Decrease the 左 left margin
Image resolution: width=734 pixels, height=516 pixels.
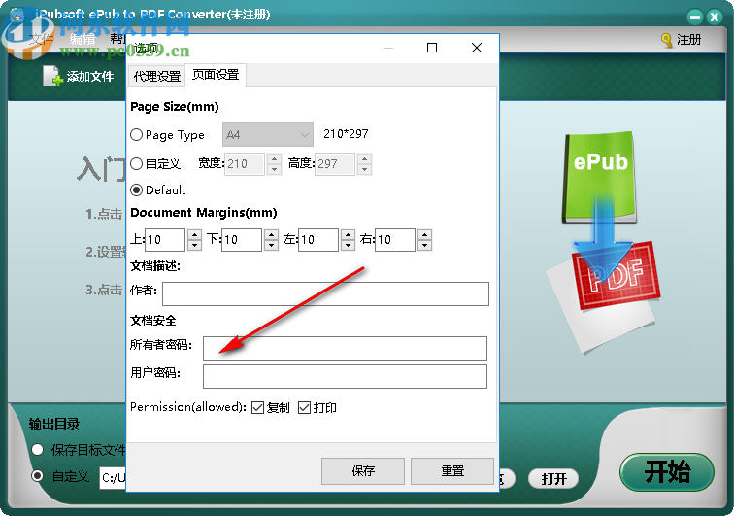pyautogui.click(x=348, y=245)
